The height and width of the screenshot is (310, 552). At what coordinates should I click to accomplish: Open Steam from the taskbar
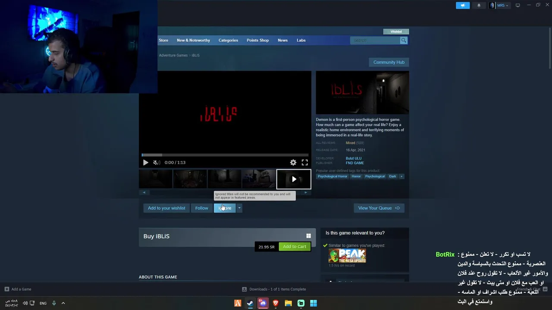coord(250,303)
